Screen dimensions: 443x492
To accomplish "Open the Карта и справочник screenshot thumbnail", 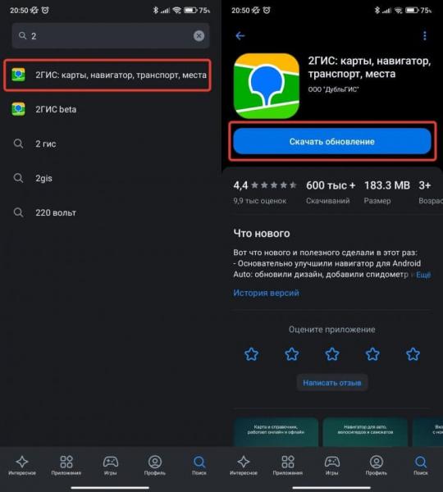I will pos(276,432).
